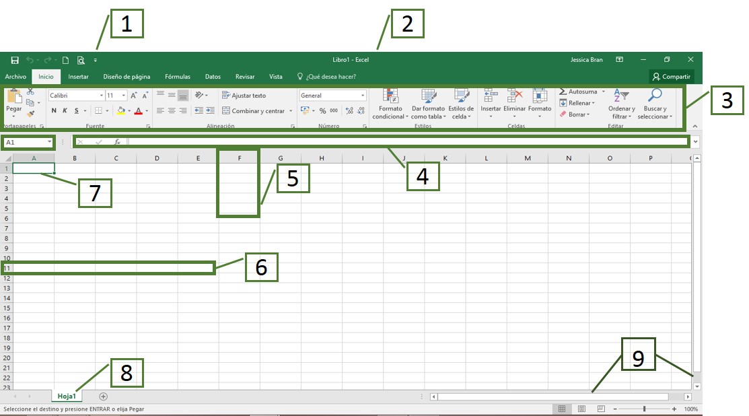Viewport: 749px width, 416px height.
Task: Click the Pegar paste button
Action: tap(14, 102)
